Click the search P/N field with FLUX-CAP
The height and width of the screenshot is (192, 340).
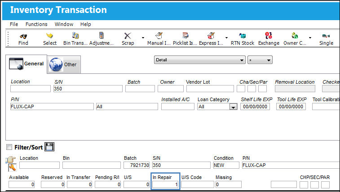pos(52,107)
